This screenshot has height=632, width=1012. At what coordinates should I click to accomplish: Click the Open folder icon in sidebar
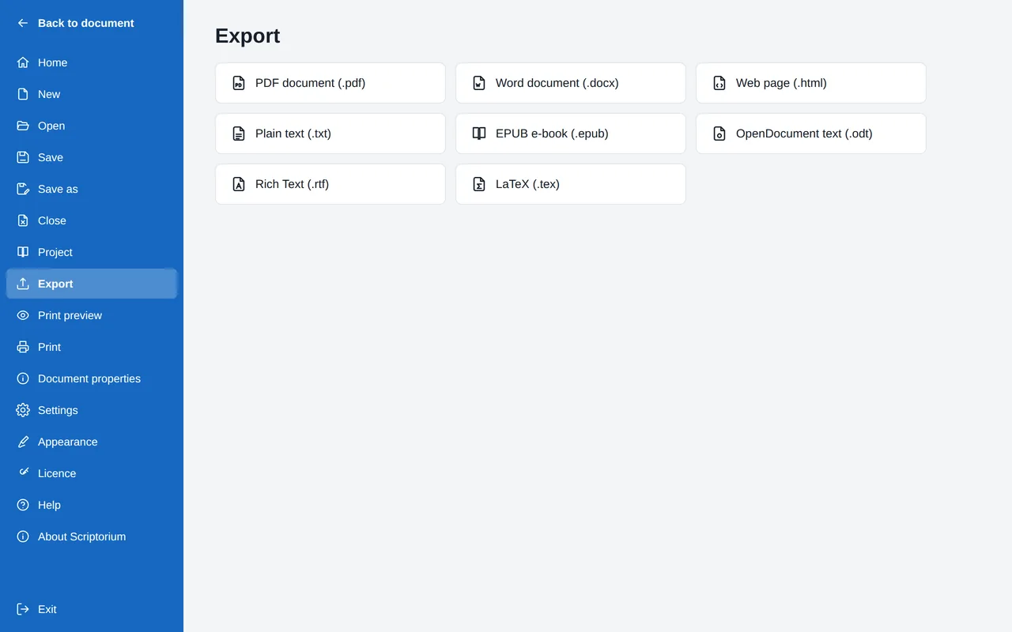[x=23, y=126]
